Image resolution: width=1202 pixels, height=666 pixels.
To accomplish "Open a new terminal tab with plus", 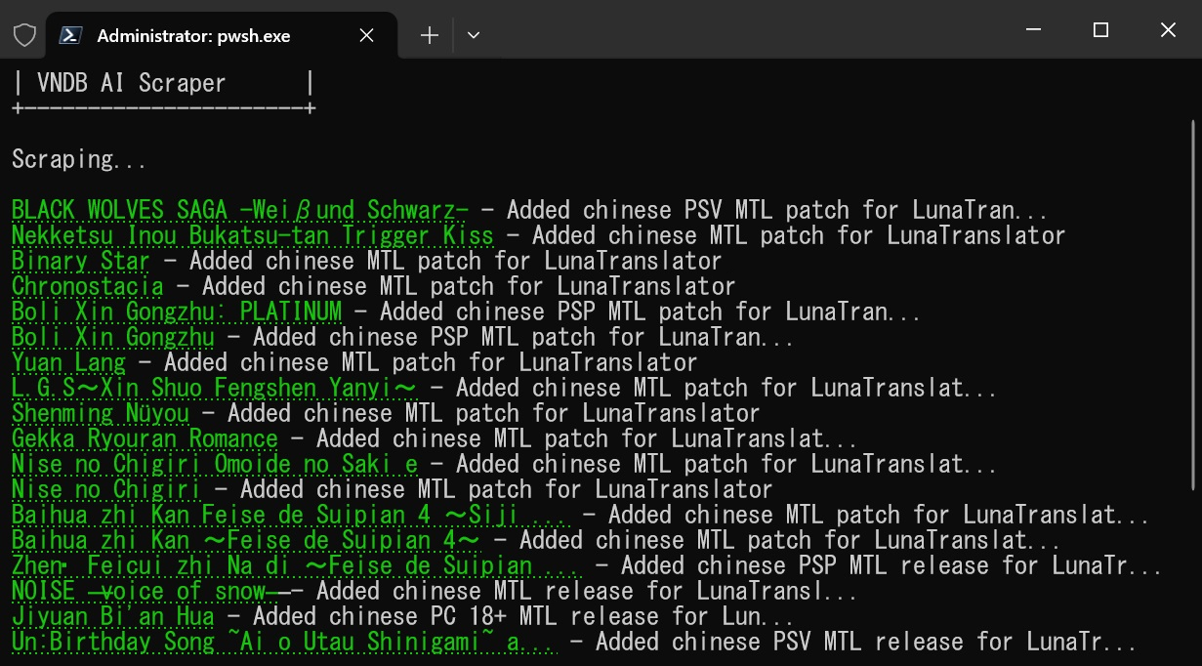I will [x=429, y=35].
